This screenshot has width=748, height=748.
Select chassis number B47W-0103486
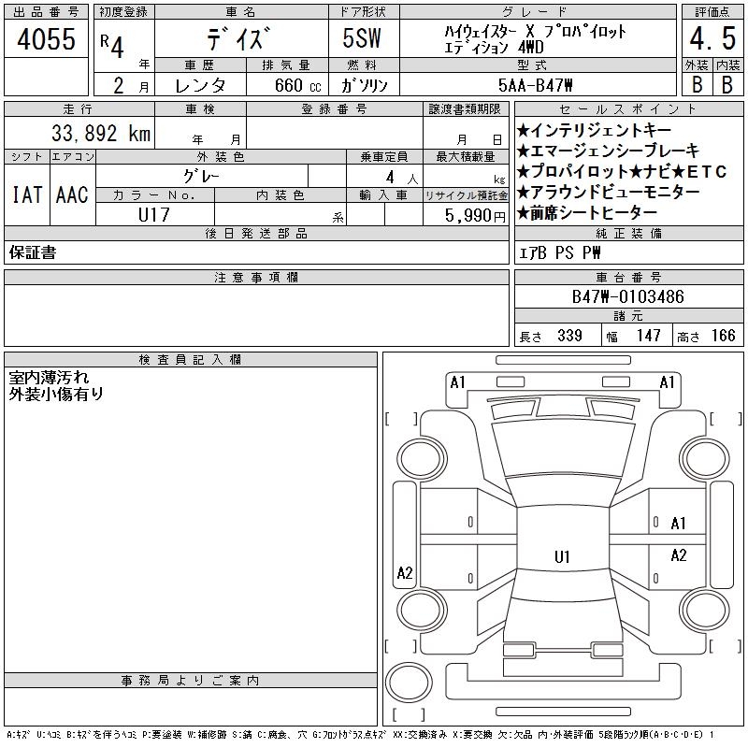pyautogui.click(x=627, y=296)
